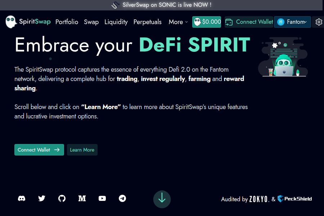Open the Telegram icon
This screenshot has width=324, height=216.
(x=122, y=198)
